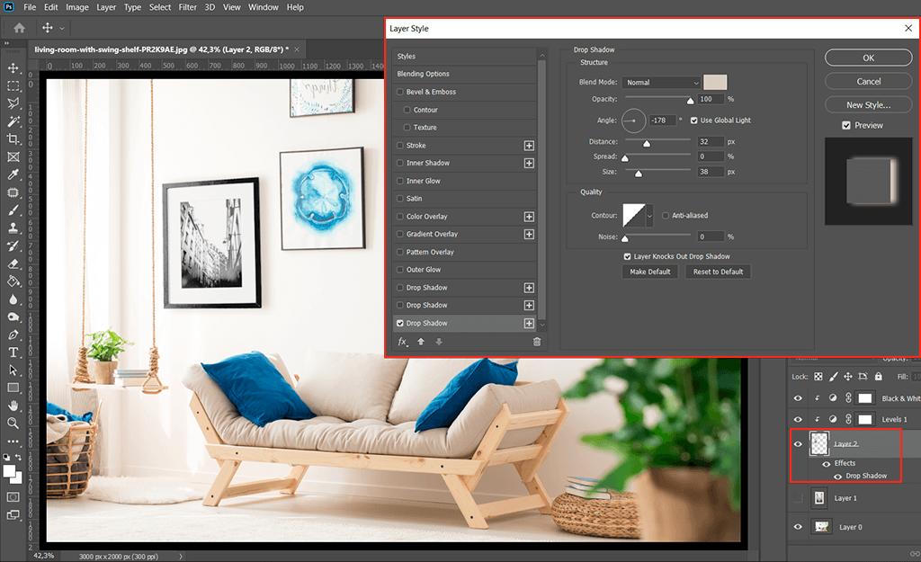This screenshot has height=562, width=921.
Task: Open Move tool preset dropdown arrow
Action: click(x=62, y=28)
